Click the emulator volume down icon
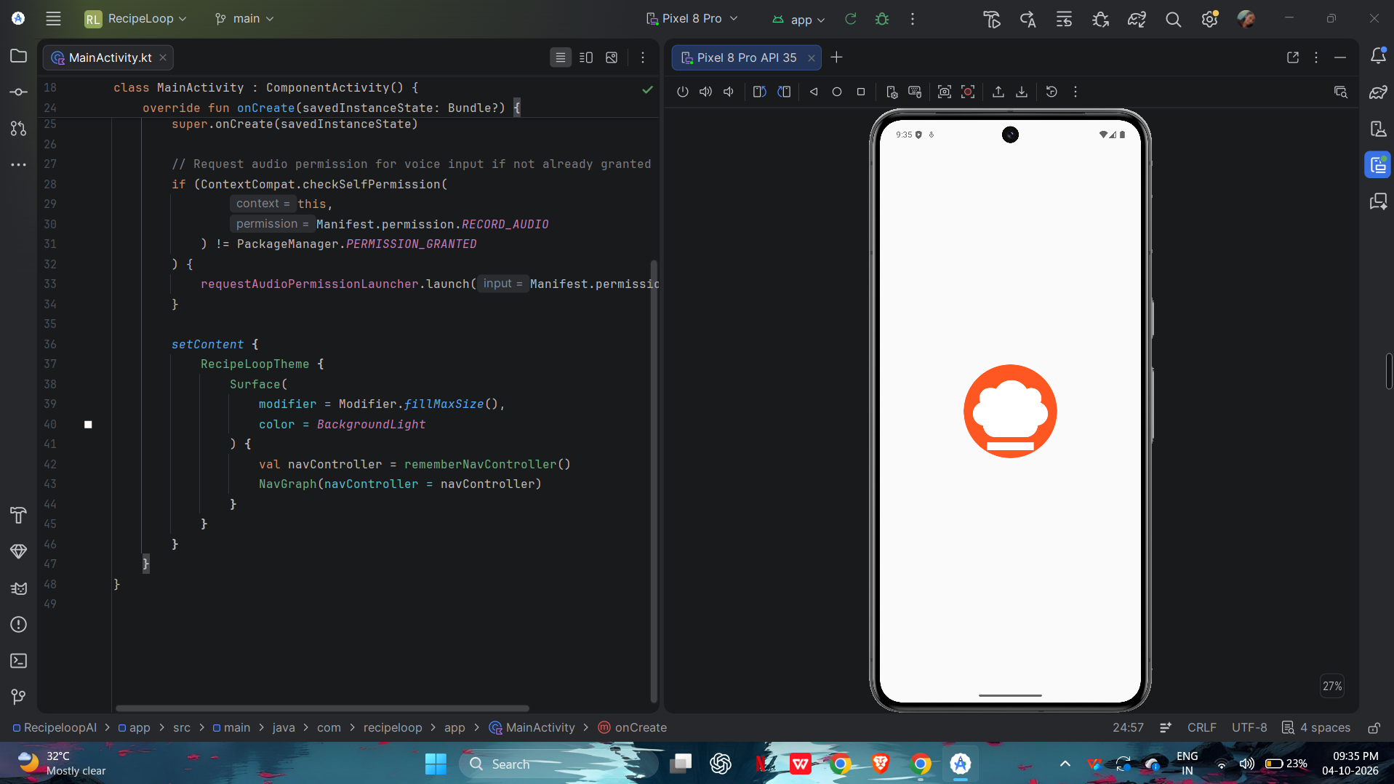The width and height of the screenshot is (1394, 784). click(x=729, y=92)
